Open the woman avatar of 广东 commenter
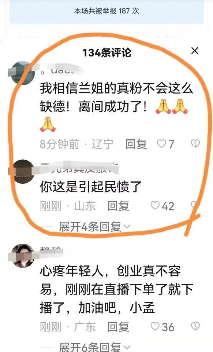The height and width of the screenshot is (352, 213). (x=23, y=256)
